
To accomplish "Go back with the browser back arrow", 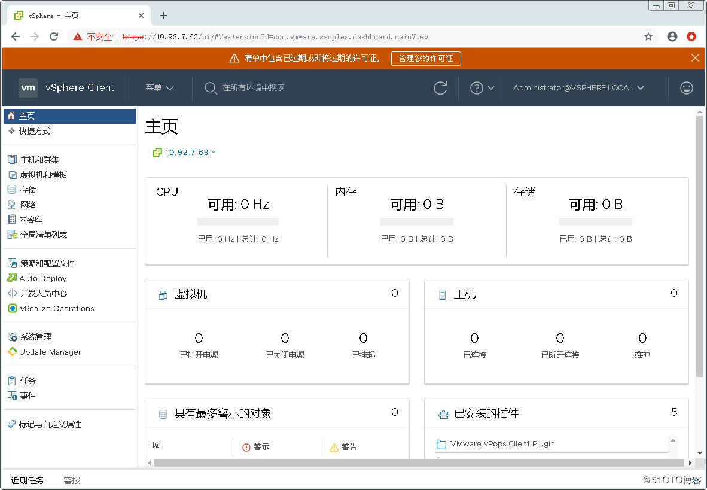I will 16,36.
